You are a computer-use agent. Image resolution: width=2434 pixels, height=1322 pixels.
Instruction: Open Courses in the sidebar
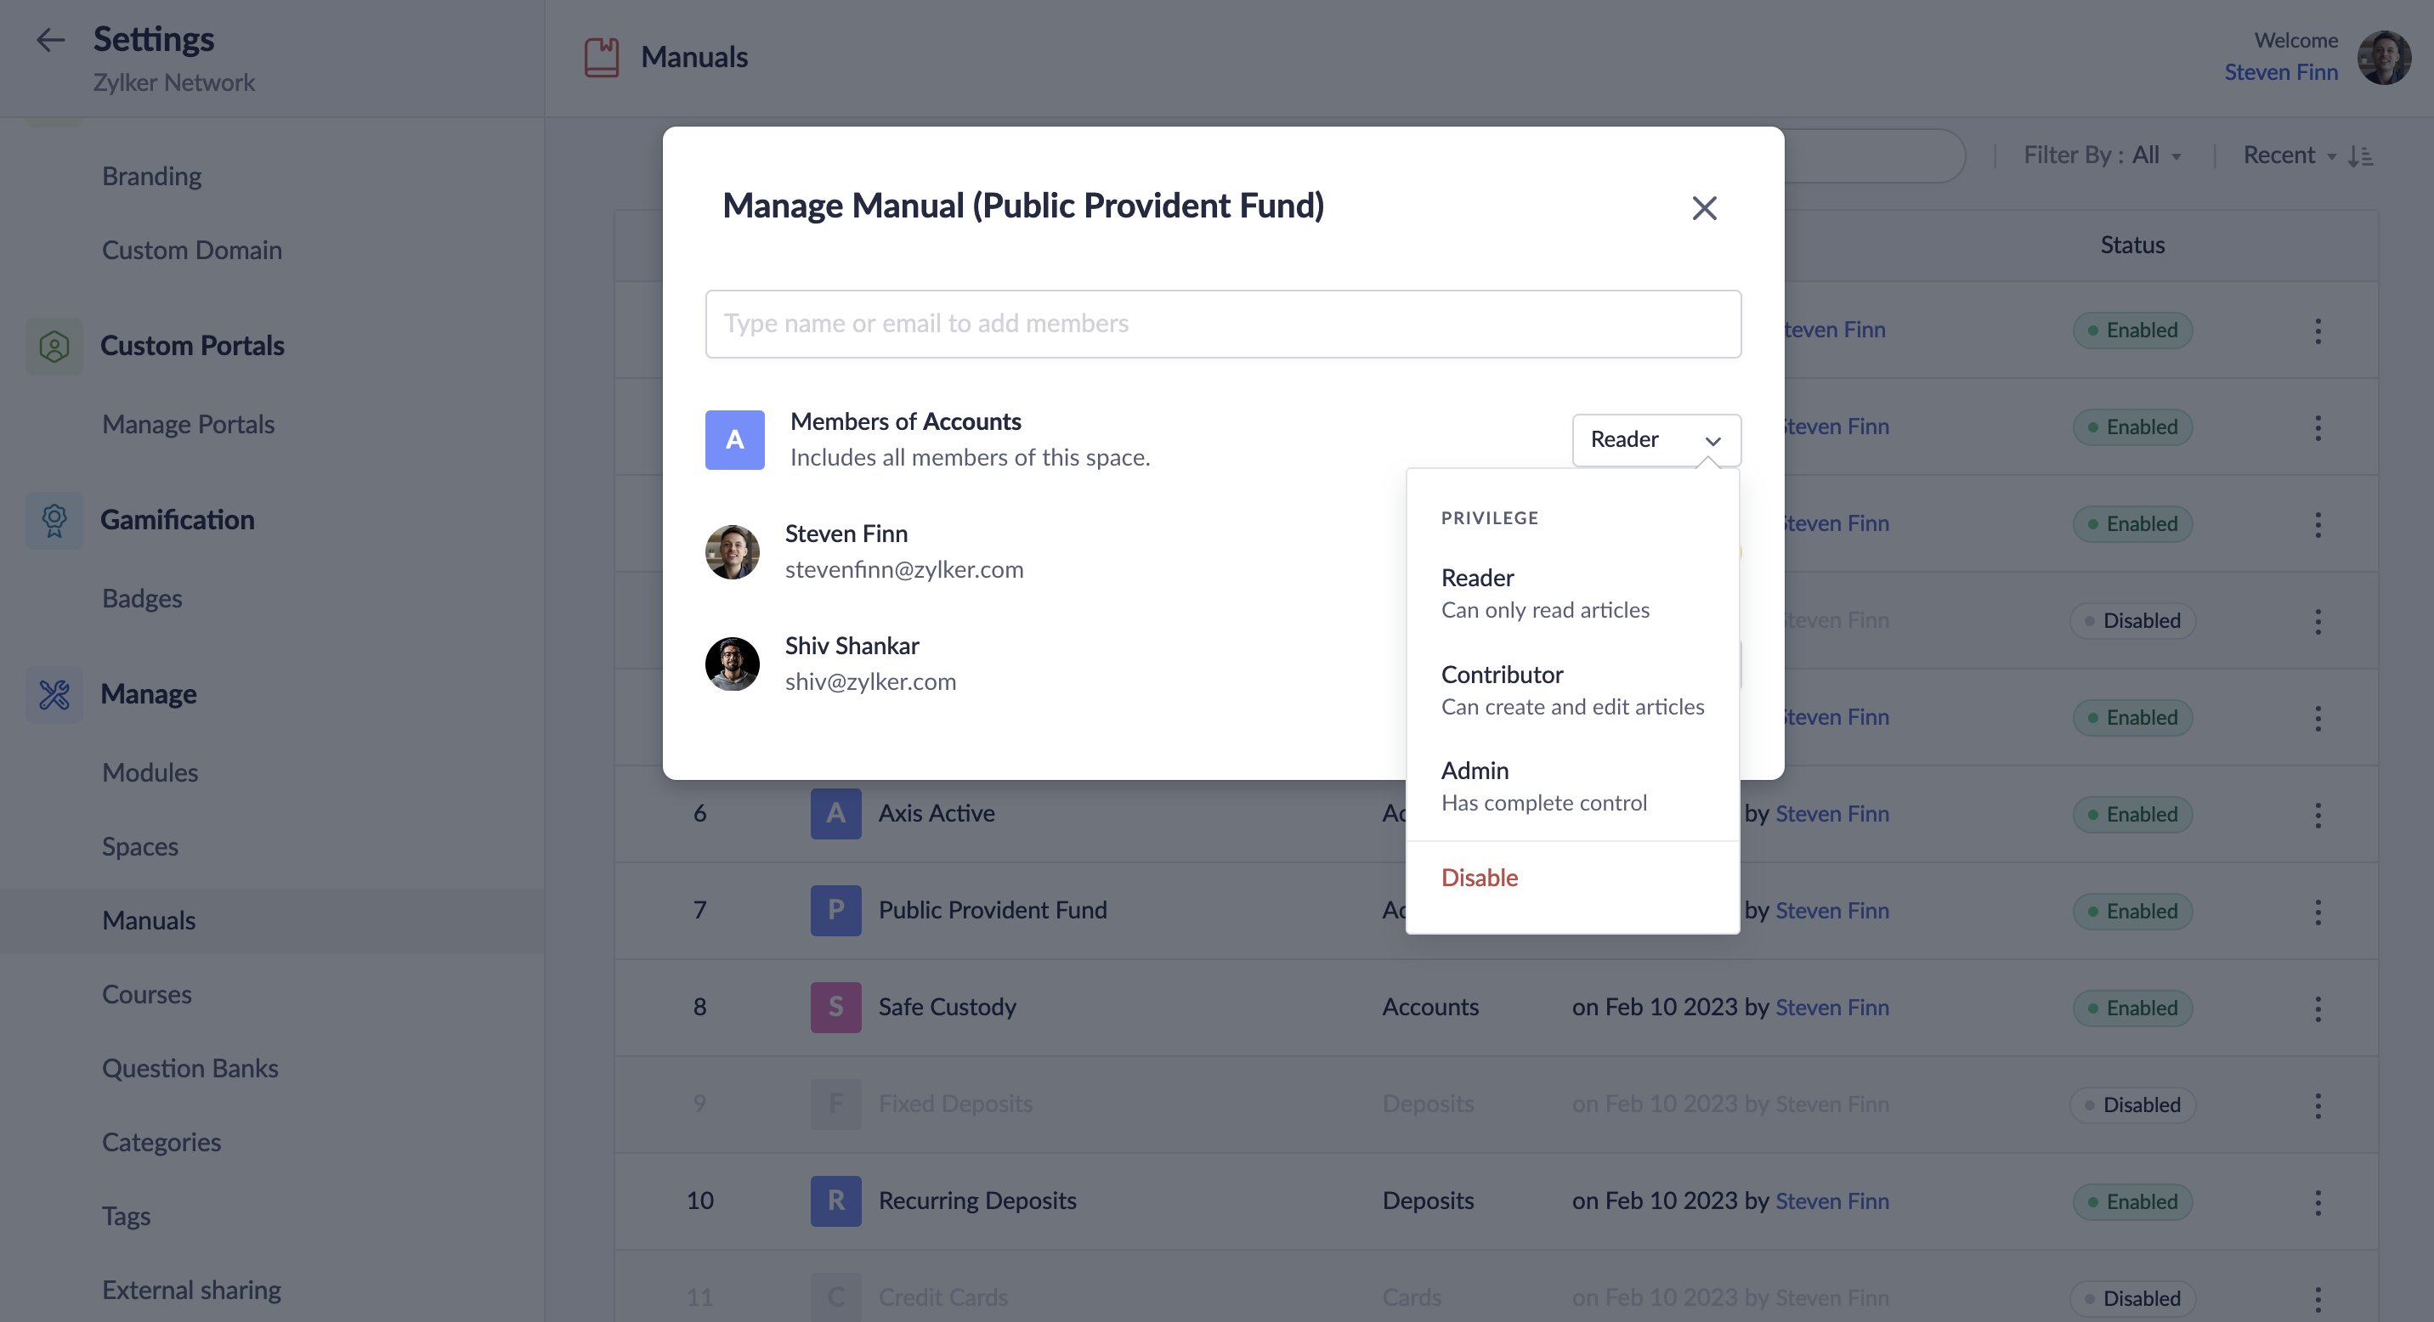146,994
